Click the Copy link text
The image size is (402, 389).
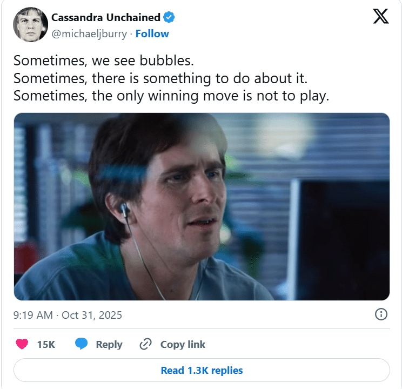[x=183, y=344]
